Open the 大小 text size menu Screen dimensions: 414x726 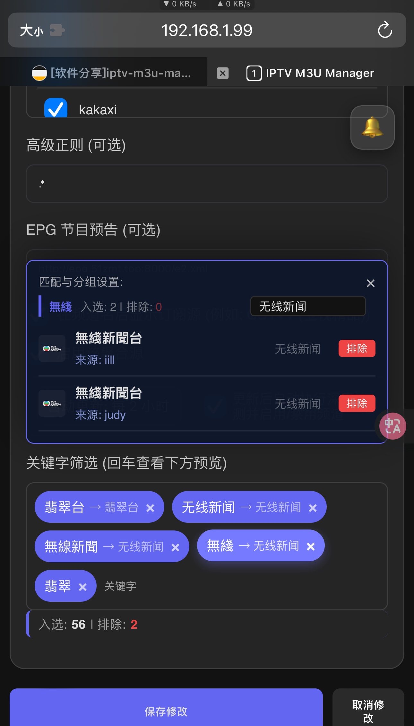point(31,31)
